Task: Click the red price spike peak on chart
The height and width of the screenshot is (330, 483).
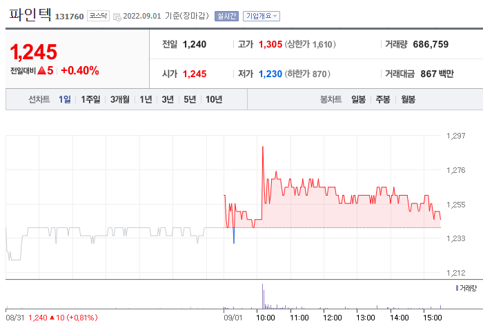Action: click(263, 147)
